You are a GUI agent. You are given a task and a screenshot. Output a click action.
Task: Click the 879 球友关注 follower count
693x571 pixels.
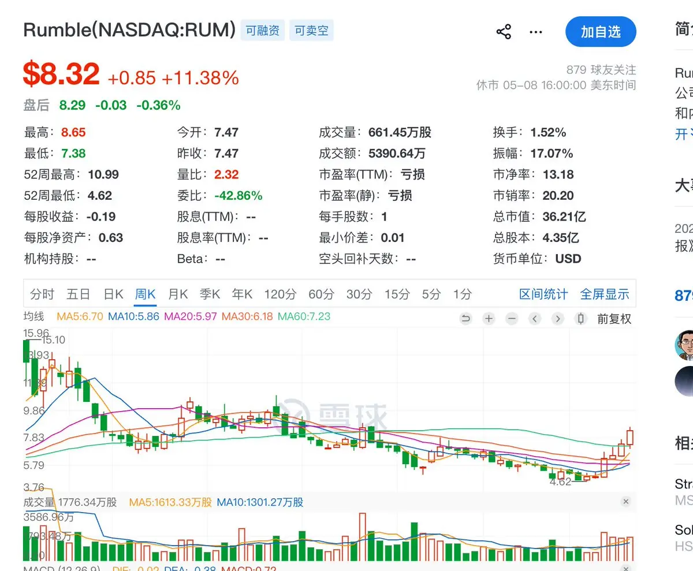[601, 70]
